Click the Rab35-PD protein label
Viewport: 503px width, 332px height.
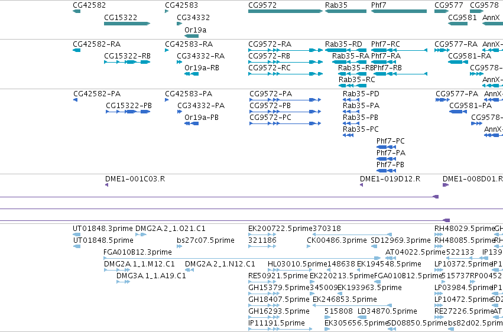[361, 93]
